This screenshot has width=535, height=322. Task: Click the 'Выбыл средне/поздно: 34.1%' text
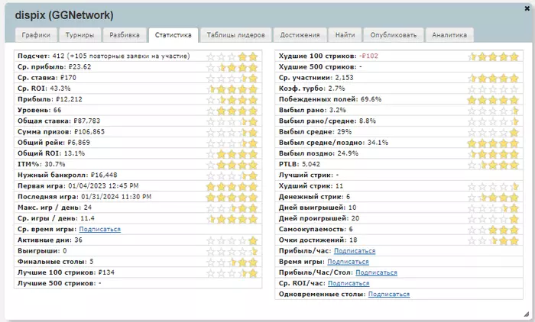333,143
